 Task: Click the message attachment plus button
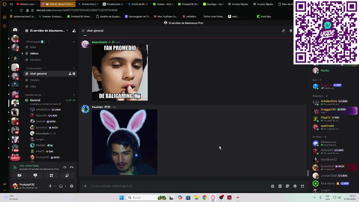click(x=85, y=186)
